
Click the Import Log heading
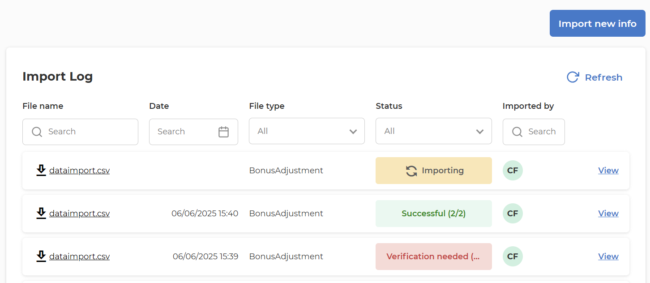coord(58,77)
